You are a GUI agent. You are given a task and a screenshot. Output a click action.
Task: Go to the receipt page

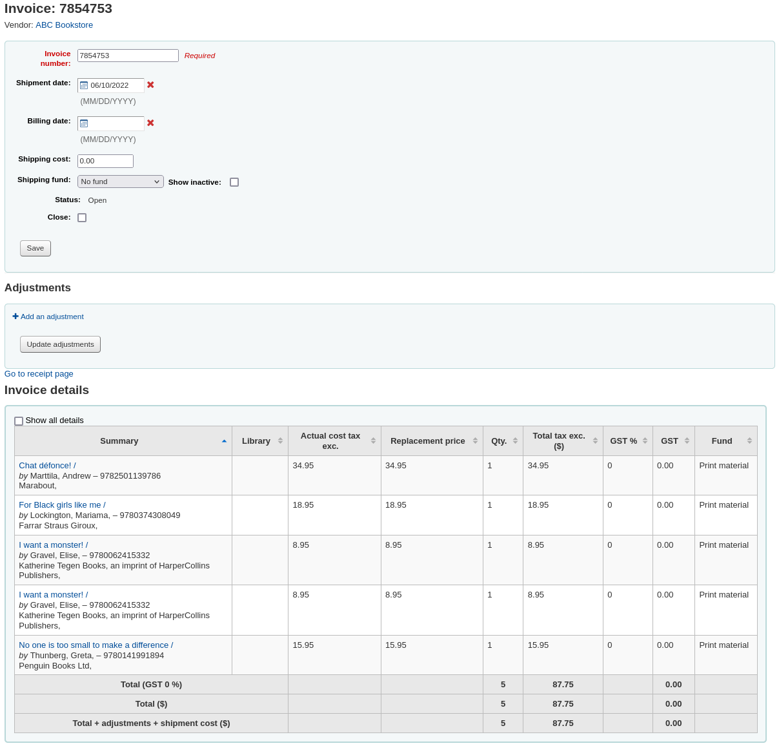(x=39, y=373)
